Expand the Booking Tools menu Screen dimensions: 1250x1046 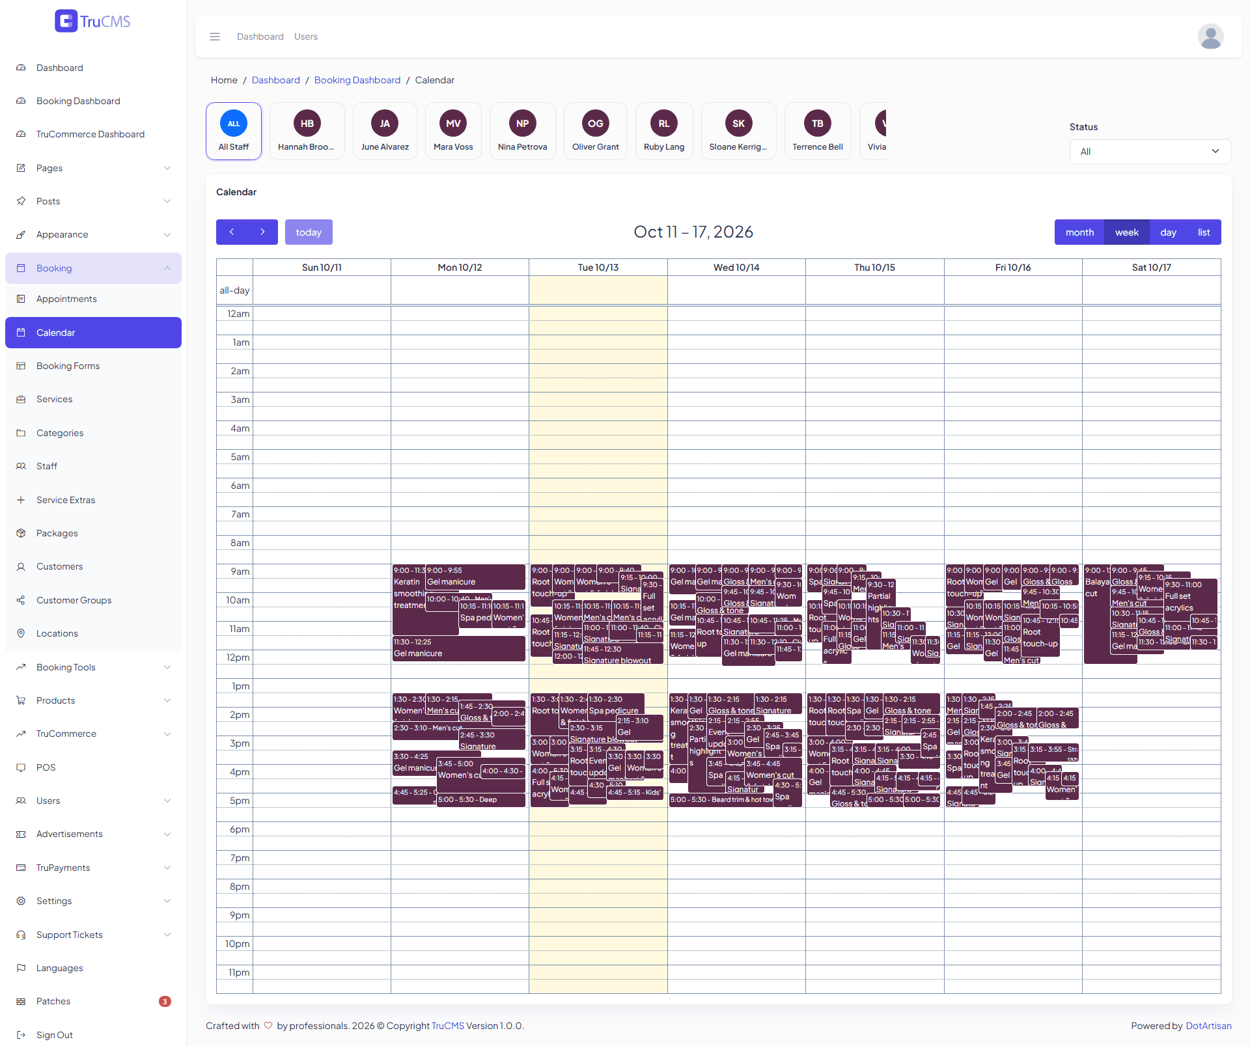click(x=93, y=667)
